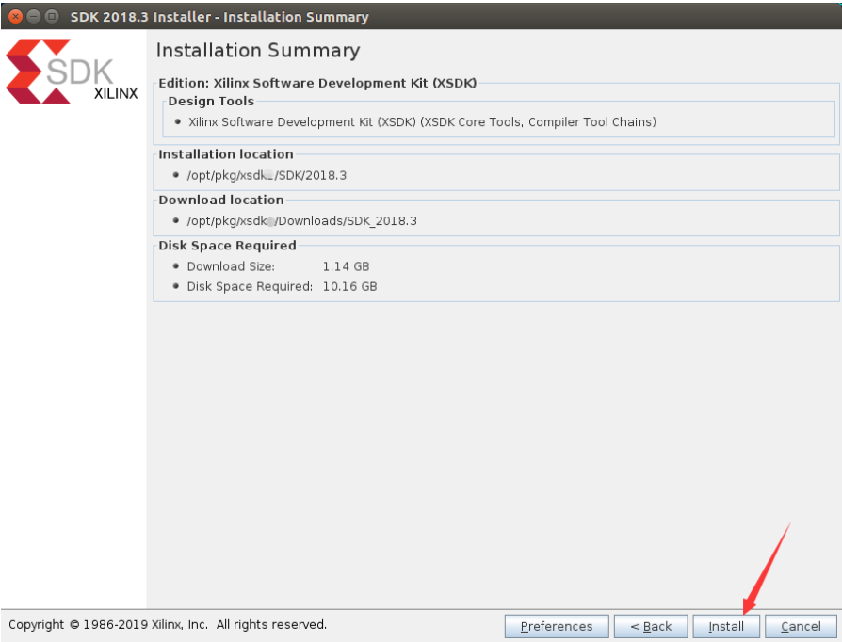Go back with the < Back button
Viewport: 842px width, 642px height.
click(x=651, y=626)
